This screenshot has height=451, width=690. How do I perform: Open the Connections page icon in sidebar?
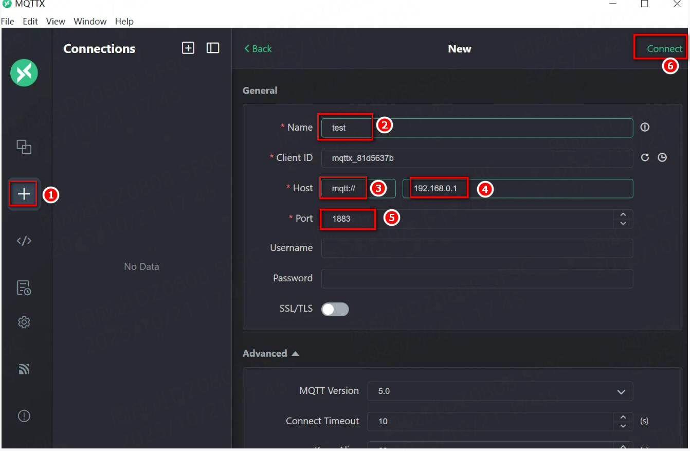coord(24,147)
